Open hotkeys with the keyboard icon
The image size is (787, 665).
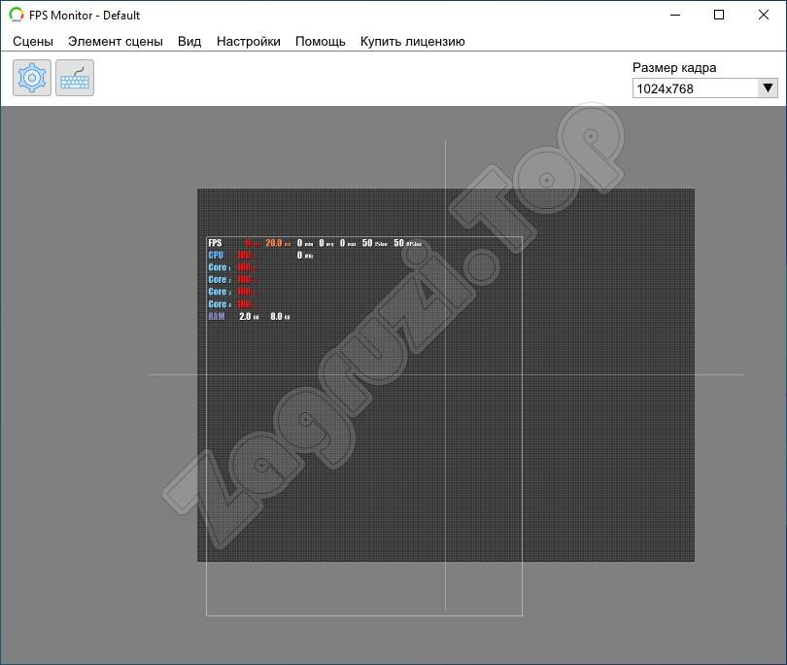[x=75, y=78]
